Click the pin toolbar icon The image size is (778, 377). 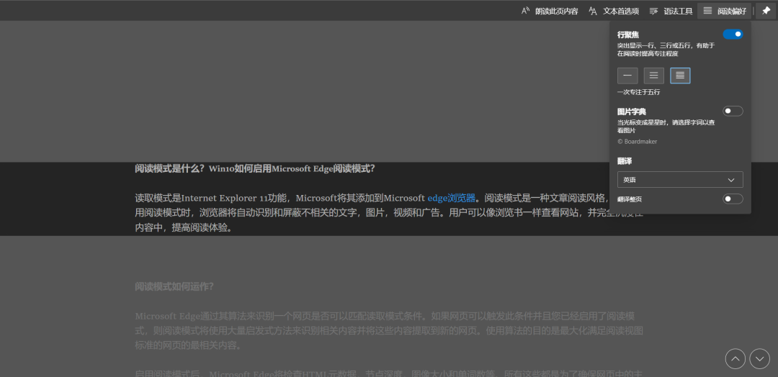tap(766, 11)
